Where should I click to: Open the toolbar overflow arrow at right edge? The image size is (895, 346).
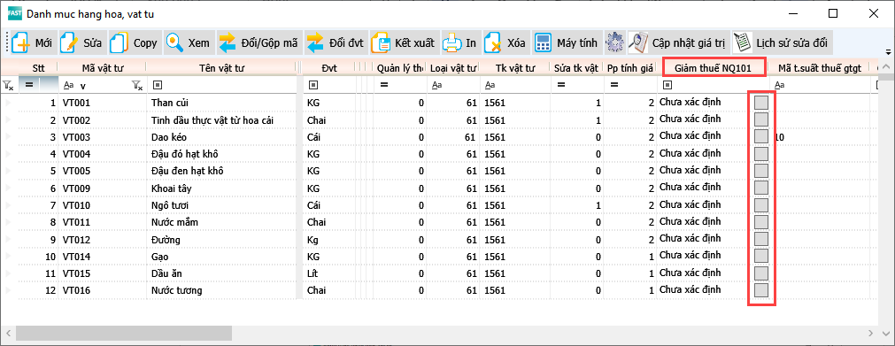pyautogui.click(x=888, y=52)
